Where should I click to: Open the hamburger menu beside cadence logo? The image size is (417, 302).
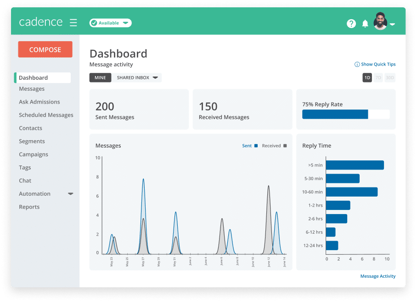click(x=73, y=22)
